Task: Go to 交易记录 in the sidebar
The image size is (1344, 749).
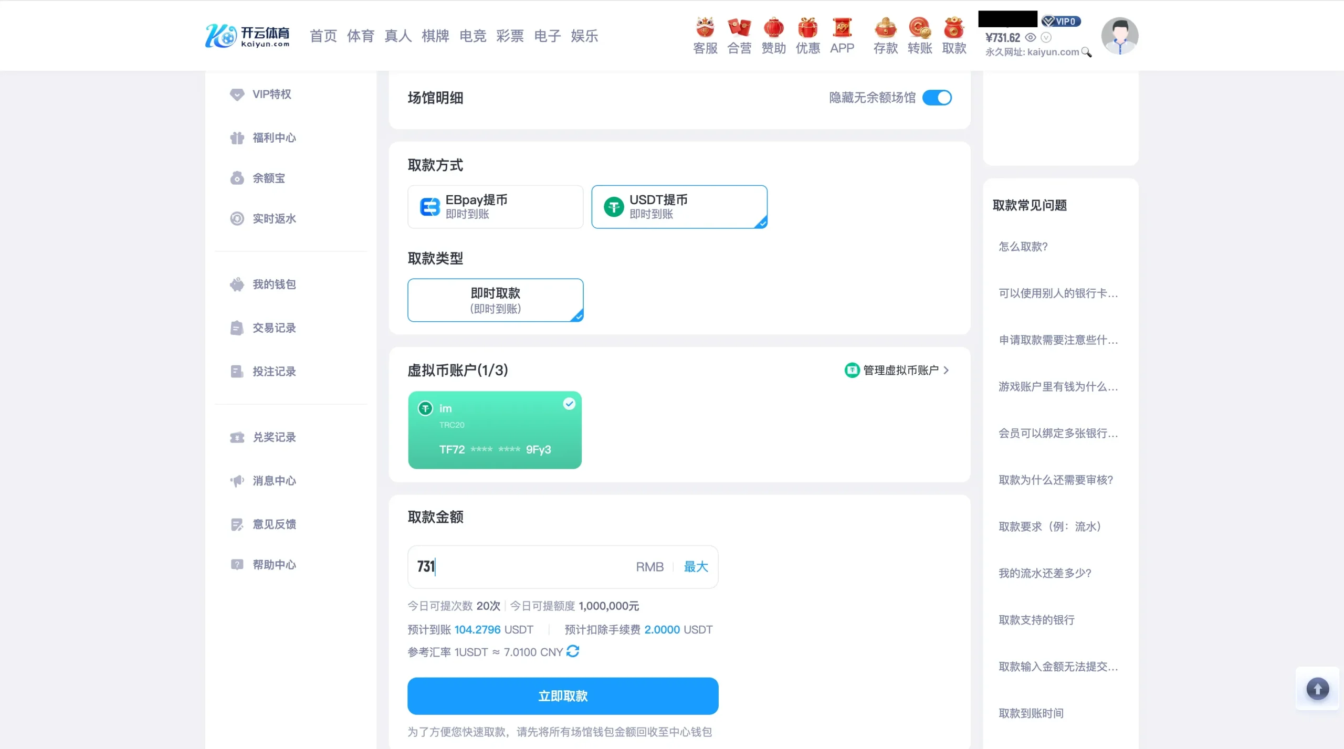Action: [x=274, y=328]
